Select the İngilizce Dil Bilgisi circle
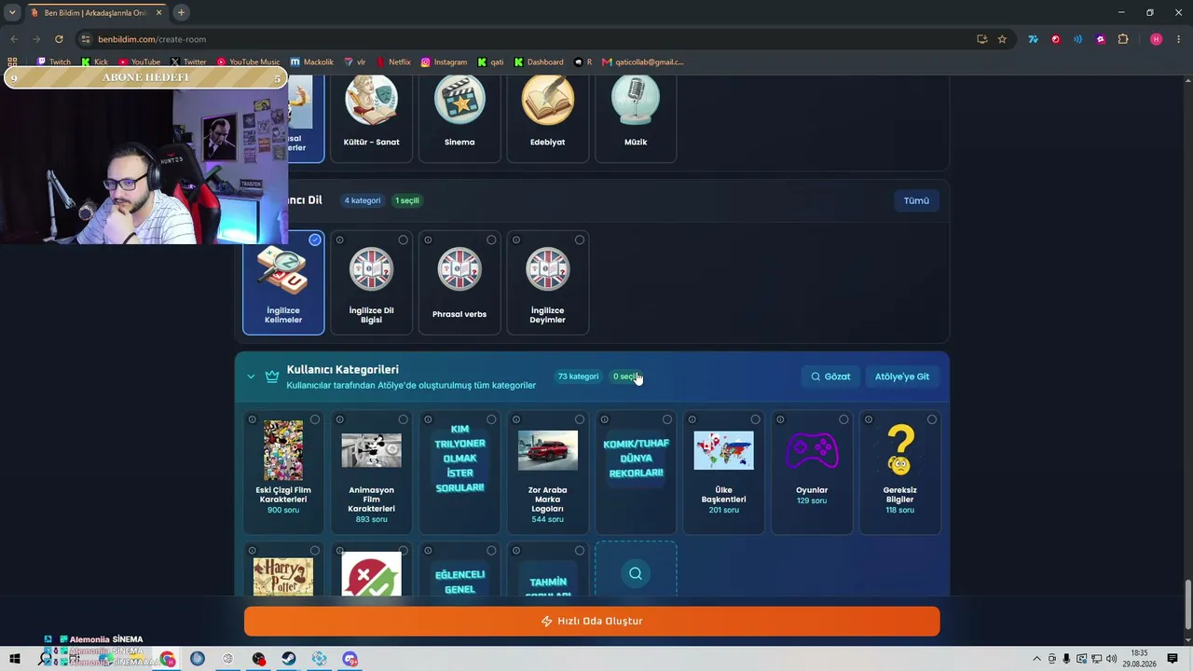1193x671 pixels. coord(403,240)
